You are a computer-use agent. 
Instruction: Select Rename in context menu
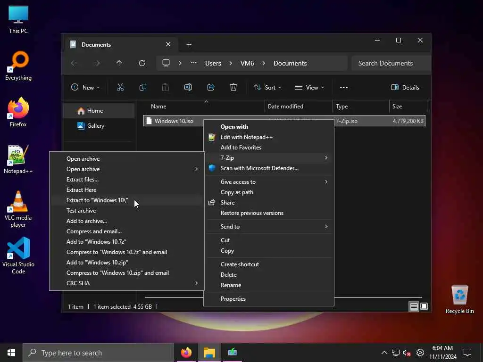[x=268, y=285]
